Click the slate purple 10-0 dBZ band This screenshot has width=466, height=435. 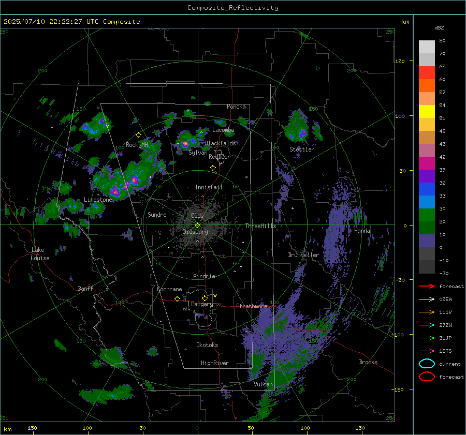coord(427,241)
